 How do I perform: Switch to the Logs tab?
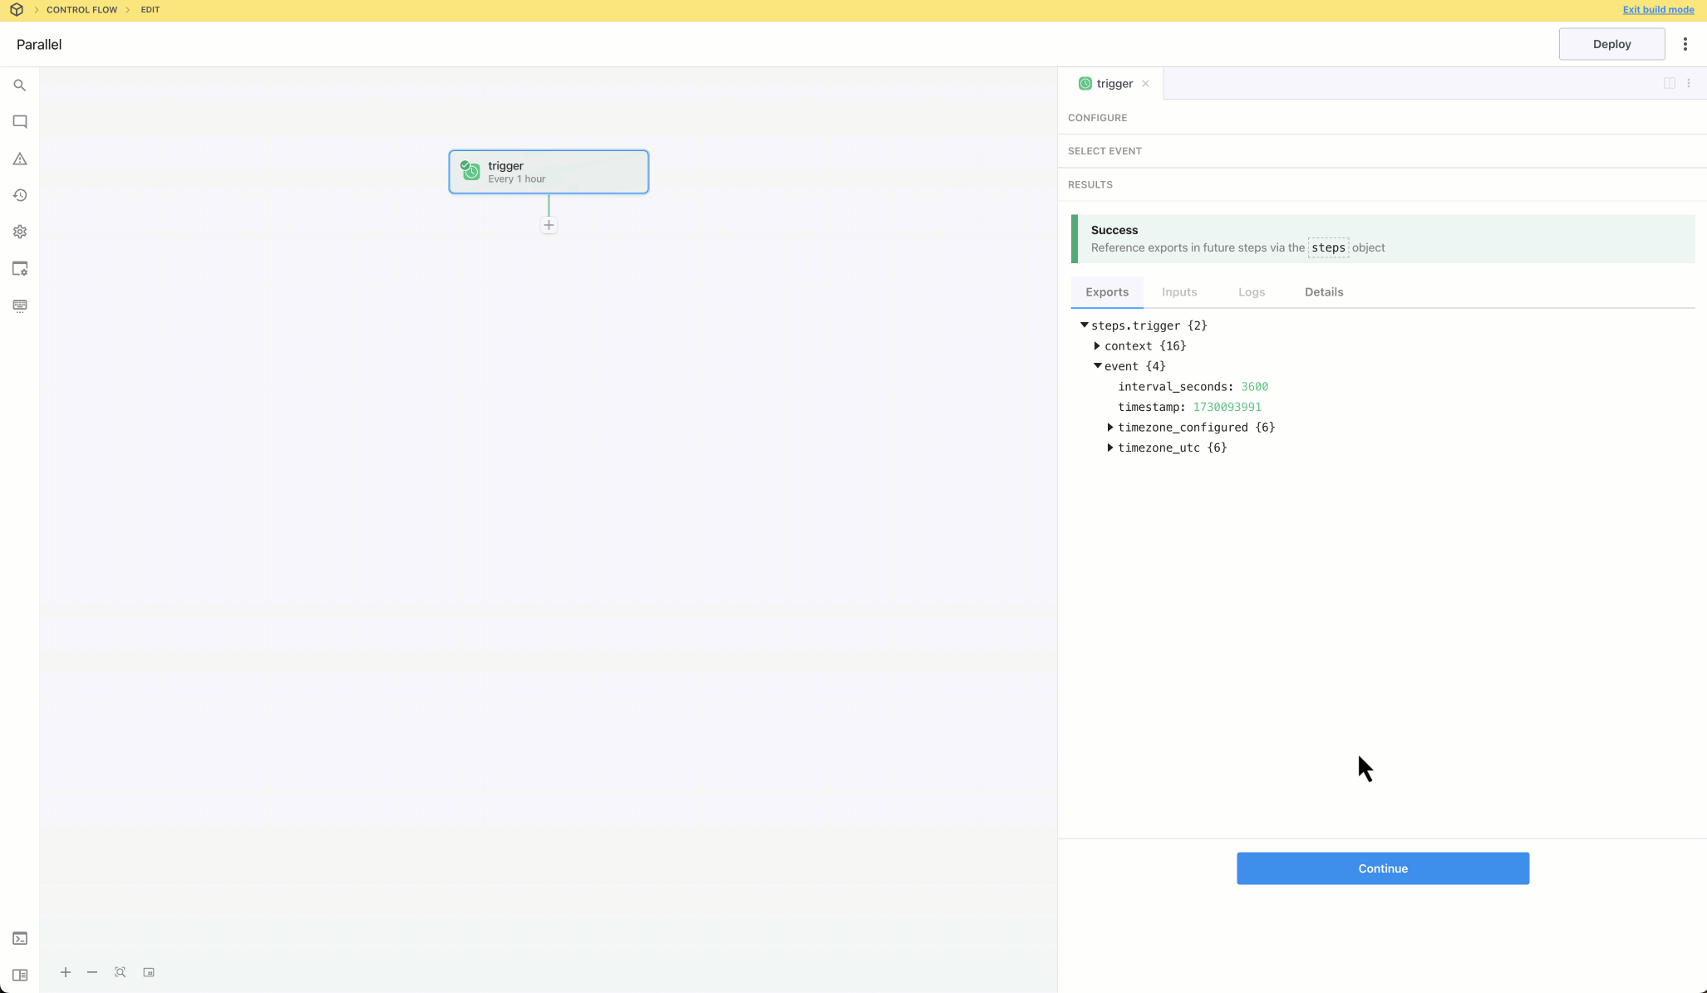point(1251,292)
